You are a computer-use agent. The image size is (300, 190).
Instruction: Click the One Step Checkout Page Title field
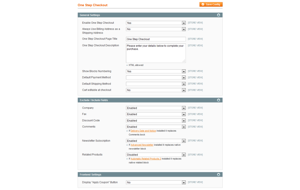pyautogui.click(x=156, y=39)
